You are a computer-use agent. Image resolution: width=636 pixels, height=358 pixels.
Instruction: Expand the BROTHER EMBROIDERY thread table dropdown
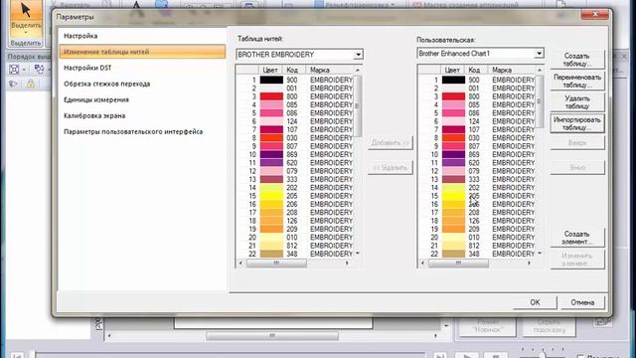pyautogui.click(x=358, y=55)
